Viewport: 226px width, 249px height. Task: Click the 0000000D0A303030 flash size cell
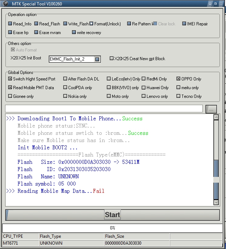[x=137, y=243]
